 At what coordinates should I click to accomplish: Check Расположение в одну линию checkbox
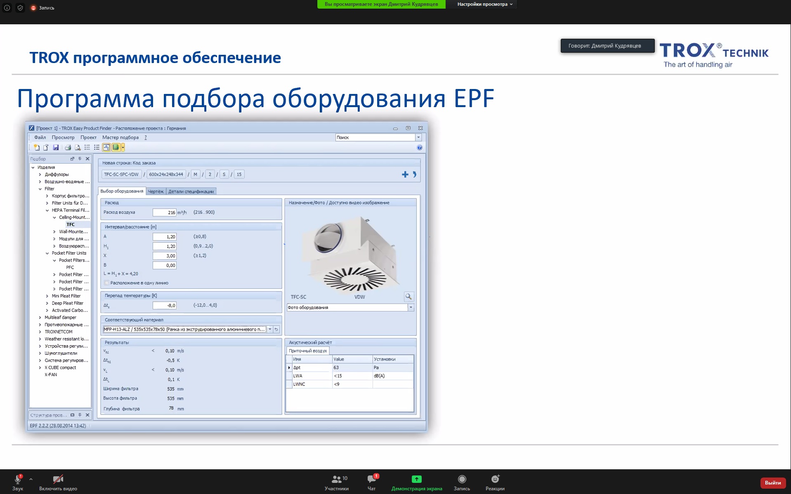tap(107, 283)
